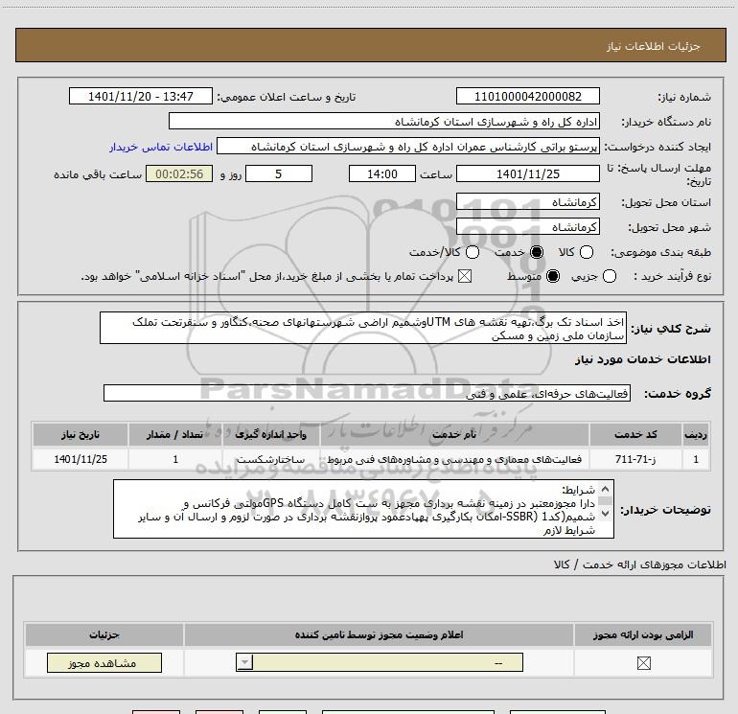Click the remaining time counter 00:02:56
The width and height of the screenshot is (738, 714).
[179, 174]
